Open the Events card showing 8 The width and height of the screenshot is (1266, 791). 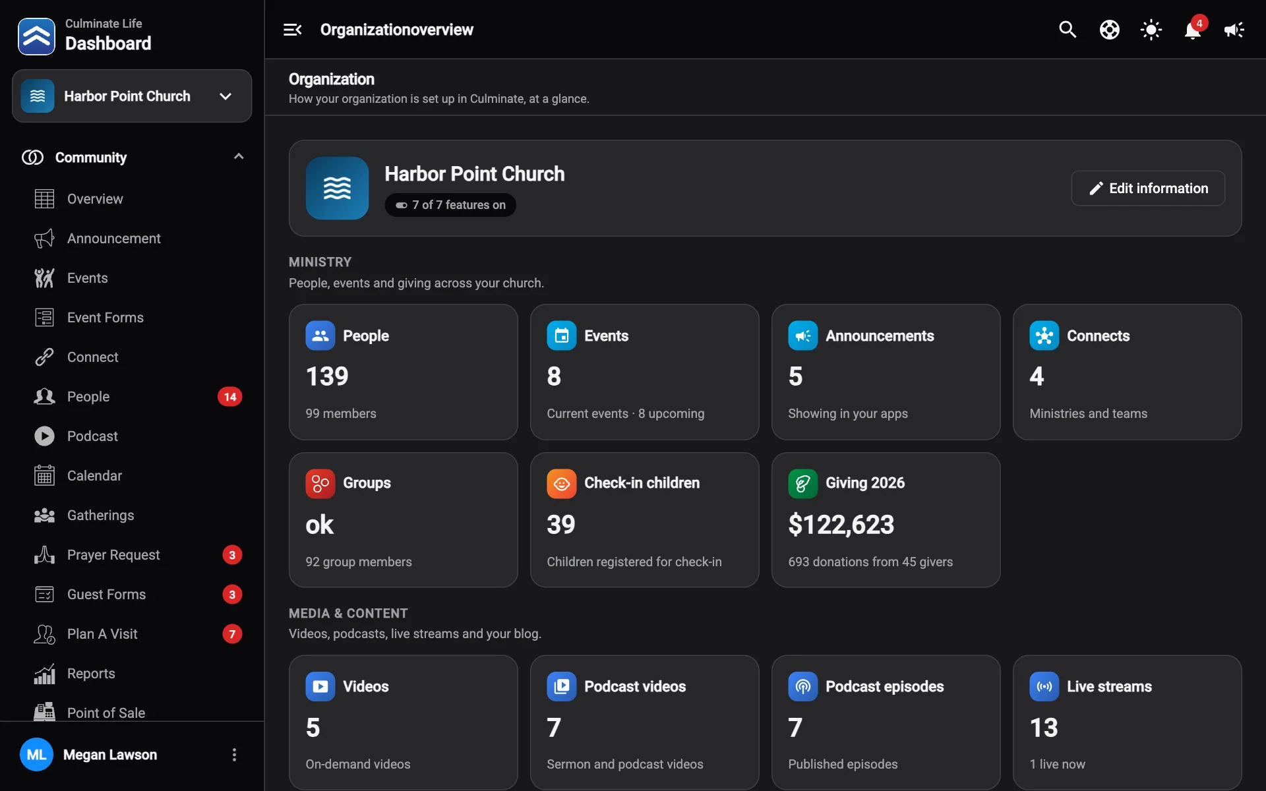[x=645, y=372]
